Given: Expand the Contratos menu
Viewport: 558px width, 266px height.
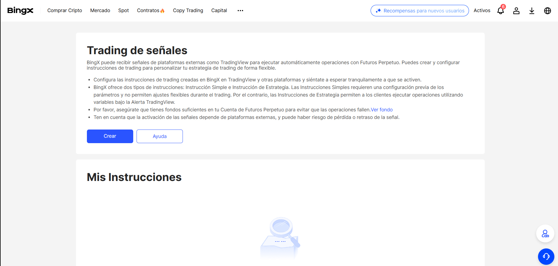Looking at the screenshot, I should click(x=150, y=11).
